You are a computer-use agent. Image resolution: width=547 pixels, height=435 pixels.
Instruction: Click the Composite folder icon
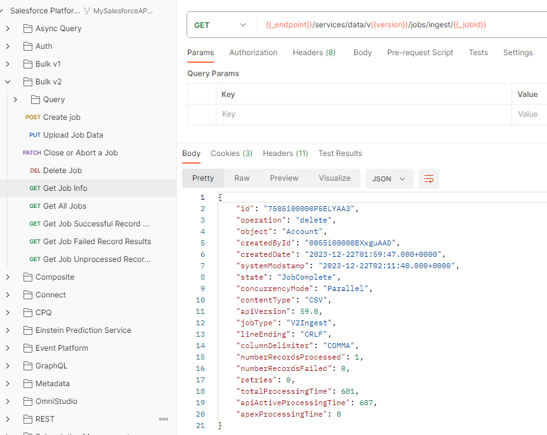pos(27,277)
